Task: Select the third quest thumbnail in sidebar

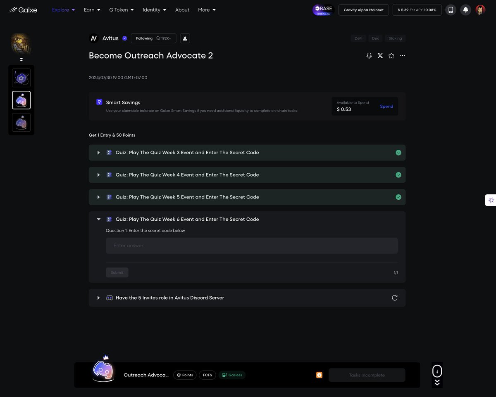Action: (21, 123)
